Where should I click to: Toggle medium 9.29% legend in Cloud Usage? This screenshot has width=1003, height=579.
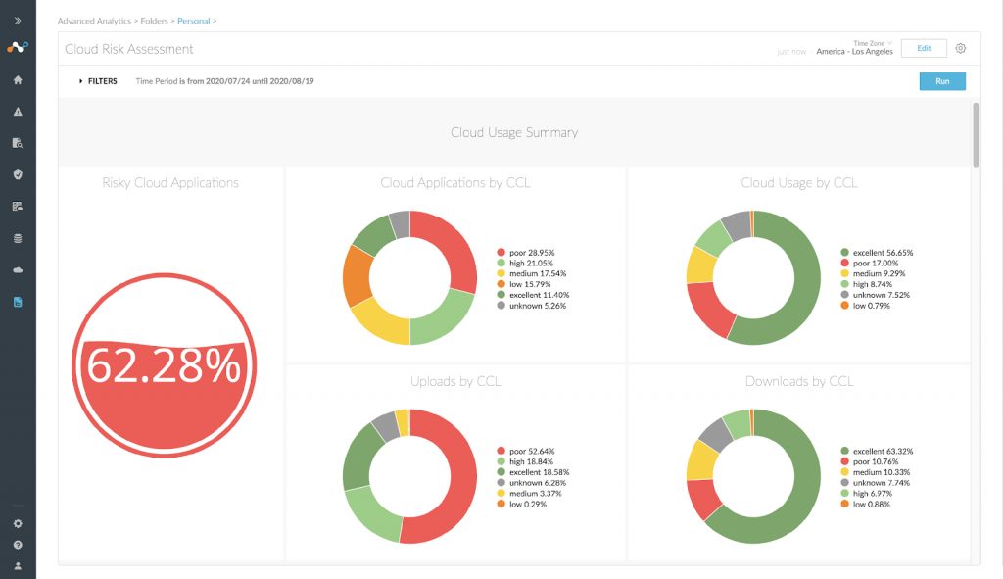[x=873, y=274]
